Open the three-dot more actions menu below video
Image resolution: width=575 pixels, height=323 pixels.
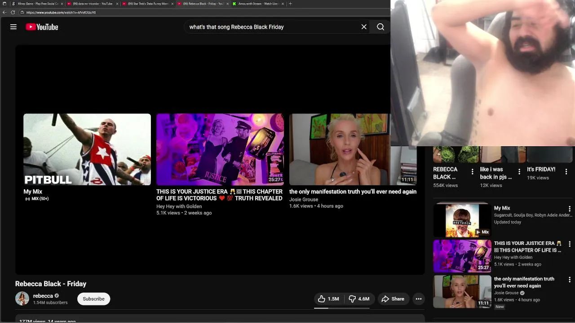coord(419,299)
